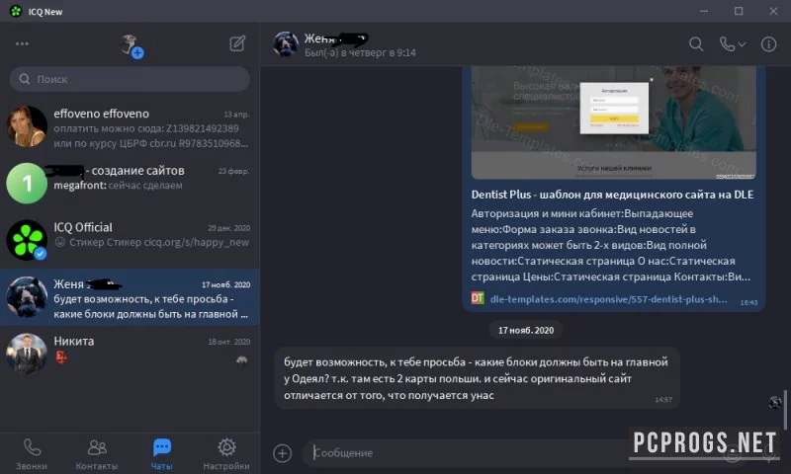791x474 pixels.
Task: Click the 17 нояб. 2020 date marker
Action: point(526,331)
